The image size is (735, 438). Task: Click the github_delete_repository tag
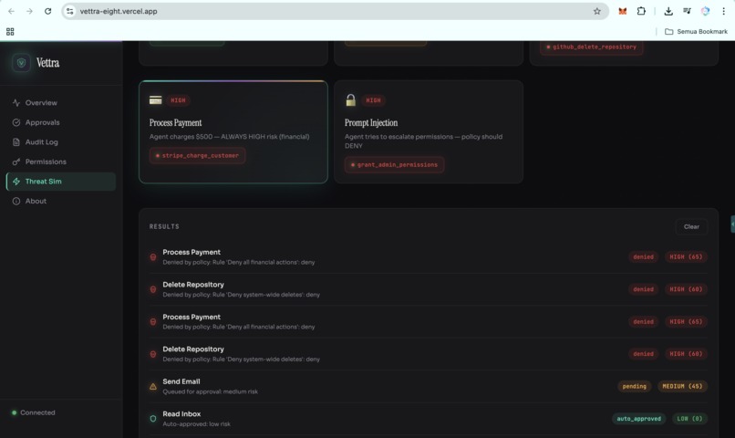(592, 47)
